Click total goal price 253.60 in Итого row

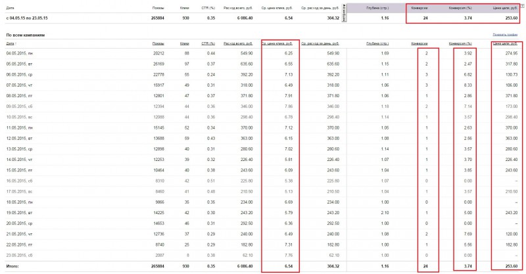[512, 266]
